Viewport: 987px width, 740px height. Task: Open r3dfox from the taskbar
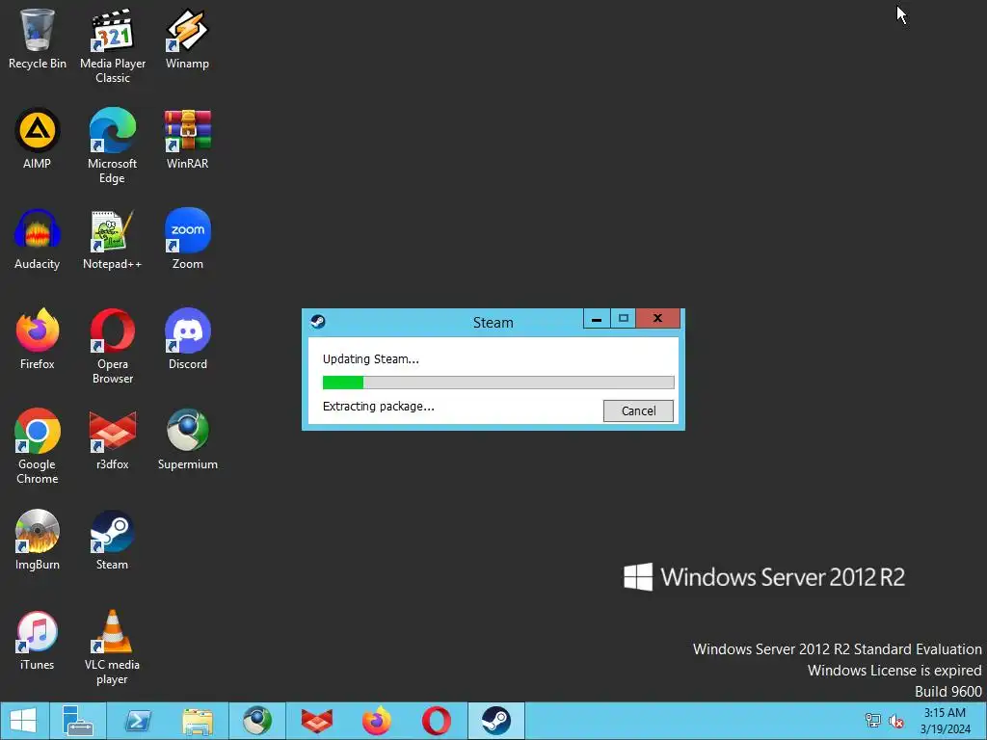tap(316, 721)
